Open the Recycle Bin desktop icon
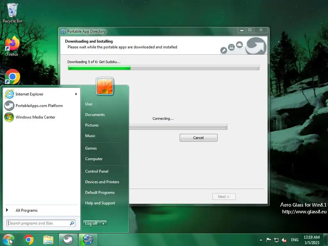 [12, 13]
